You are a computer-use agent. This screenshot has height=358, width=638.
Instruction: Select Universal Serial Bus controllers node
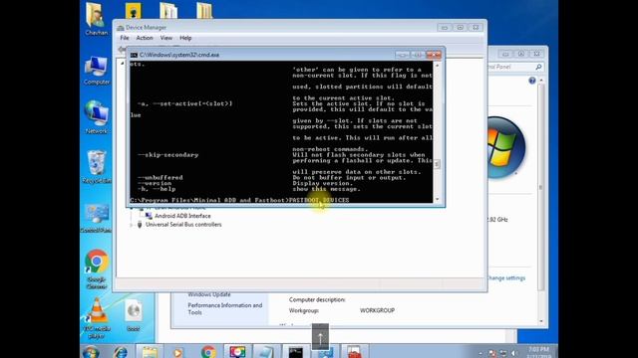pyautogui.click(x=183, y=225)
